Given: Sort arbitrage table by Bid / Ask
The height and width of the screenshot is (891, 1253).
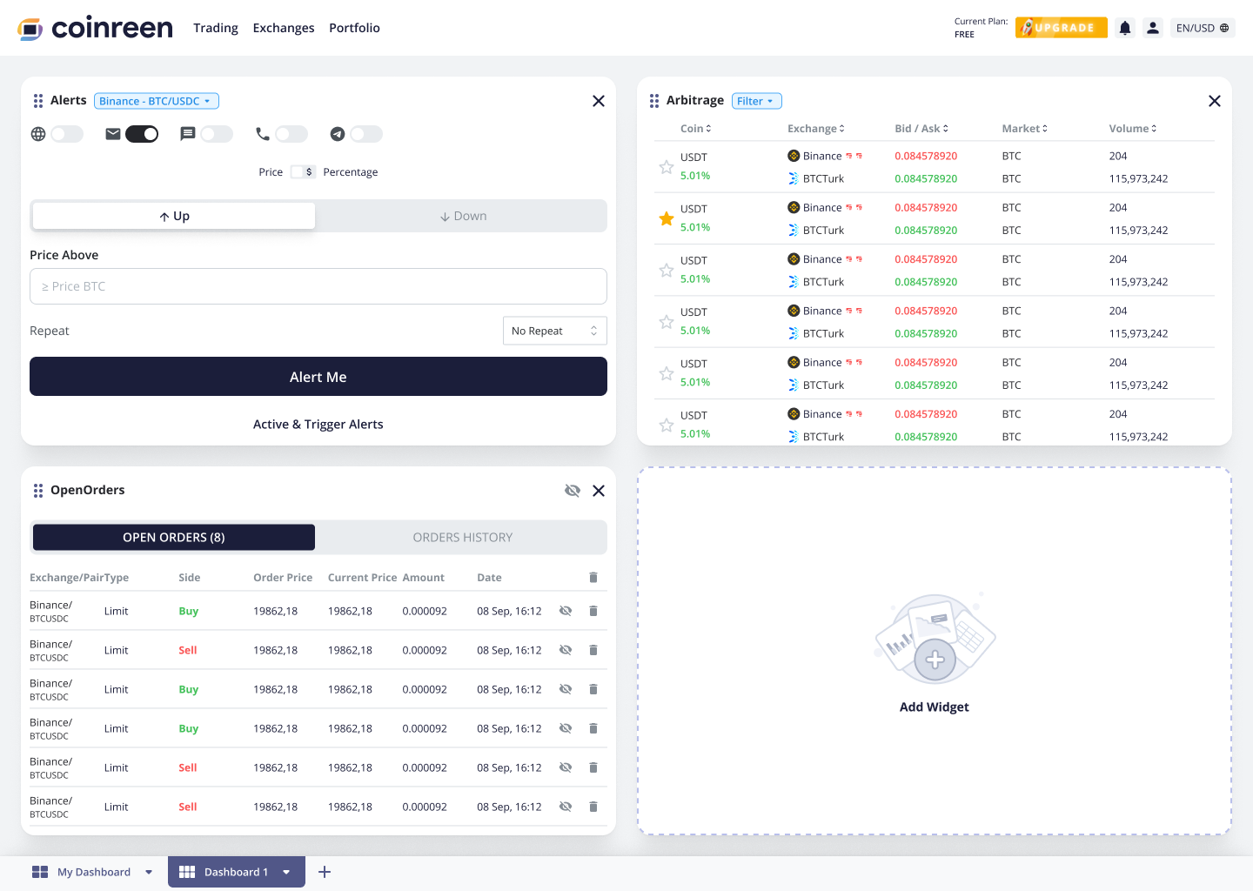Looking at the screenshot, I should click(x=921, y=129).
